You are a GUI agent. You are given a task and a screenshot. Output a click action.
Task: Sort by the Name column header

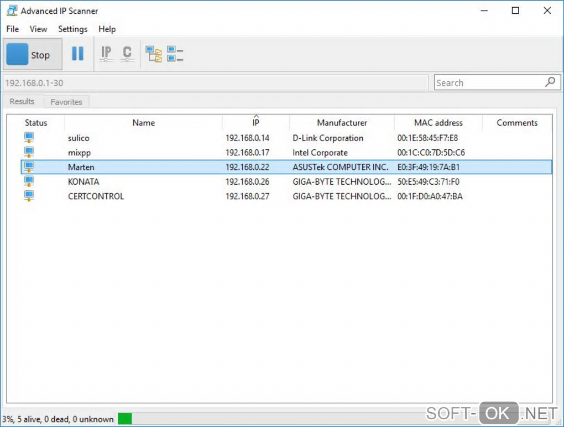click(144, 123)
